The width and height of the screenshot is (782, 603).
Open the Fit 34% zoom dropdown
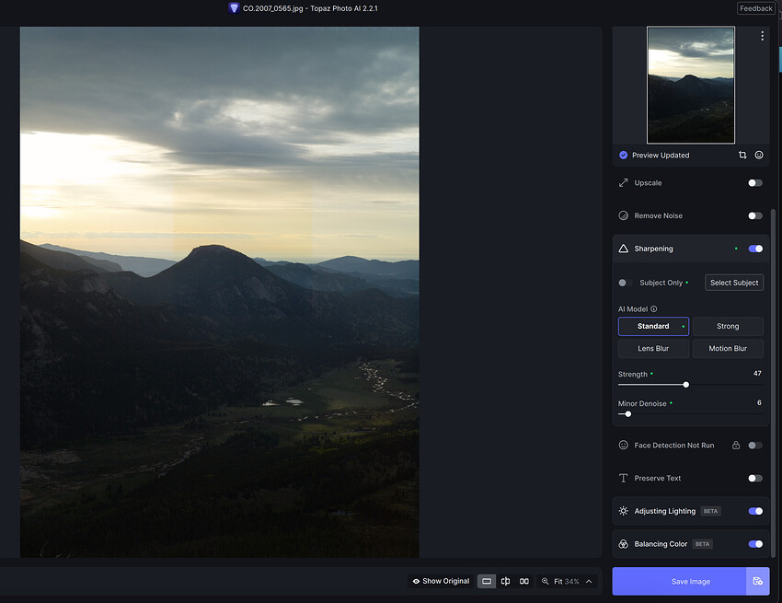click(589, 582)
